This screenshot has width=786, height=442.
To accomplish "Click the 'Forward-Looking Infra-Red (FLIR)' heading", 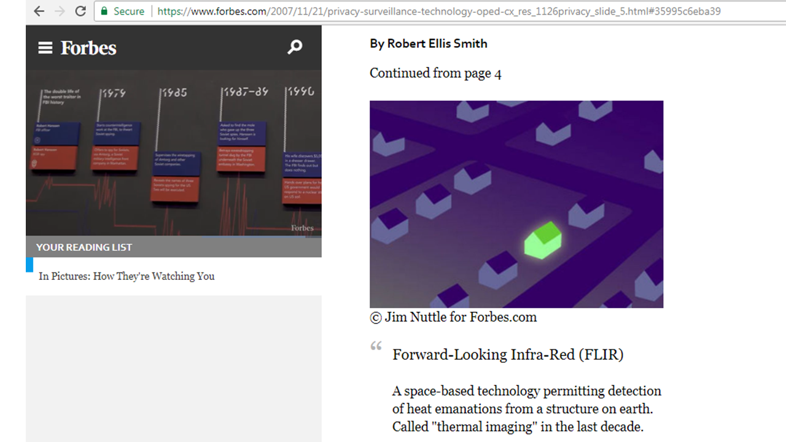I will point(508,354).
